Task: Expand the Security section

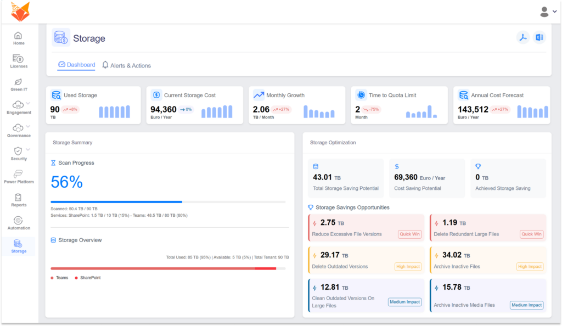Action: [19, 153]
